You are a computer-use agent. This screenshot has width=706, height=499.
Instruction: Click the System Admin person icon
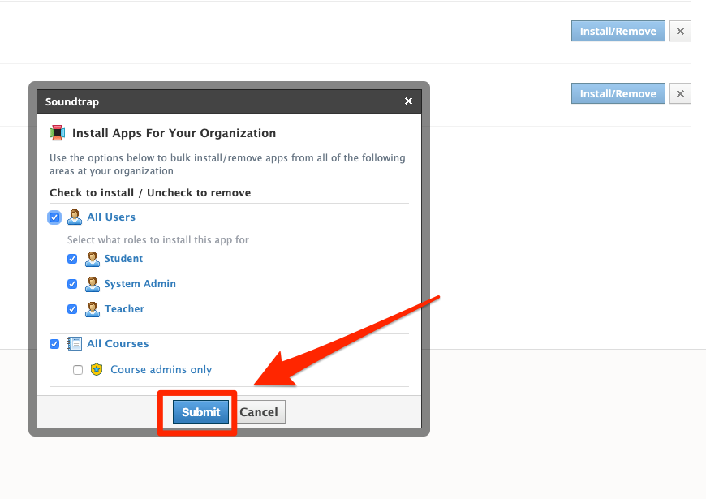tap(93, 284)
